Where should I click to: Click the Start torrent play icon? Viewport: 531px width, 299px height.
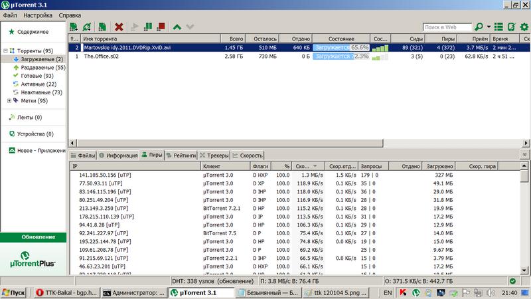135,27
